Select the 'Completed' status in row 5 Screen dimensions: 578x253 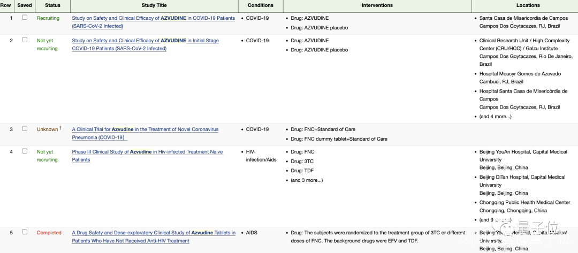pos(49,233)
